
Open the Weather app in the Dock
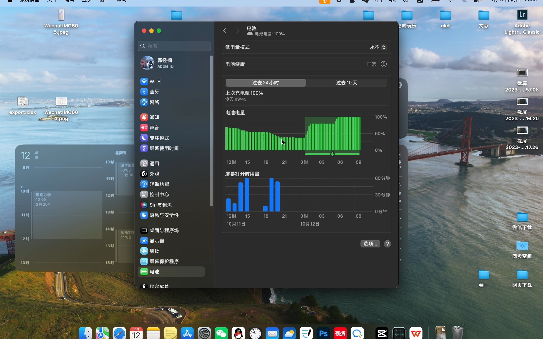(289, 333)
